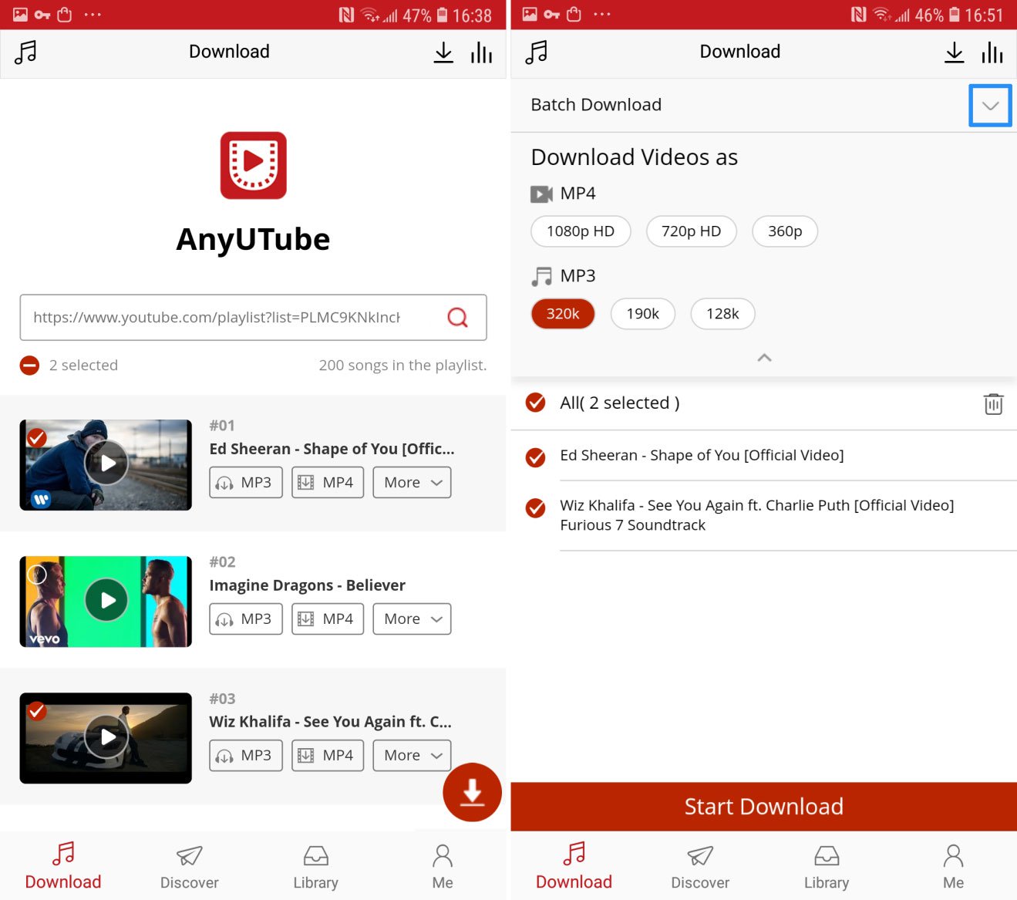The height and width of the screenshot is (900, 1017).
Task: Choose MP3 download for Wiz Khalifa track
Action: point(245,755)
